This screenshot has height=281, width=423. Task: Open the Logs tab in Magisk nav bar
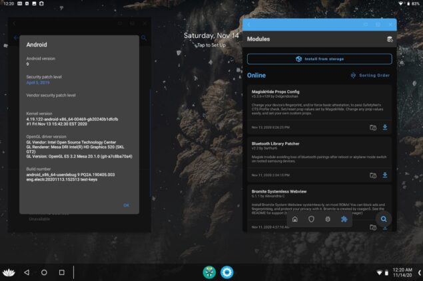327,219
